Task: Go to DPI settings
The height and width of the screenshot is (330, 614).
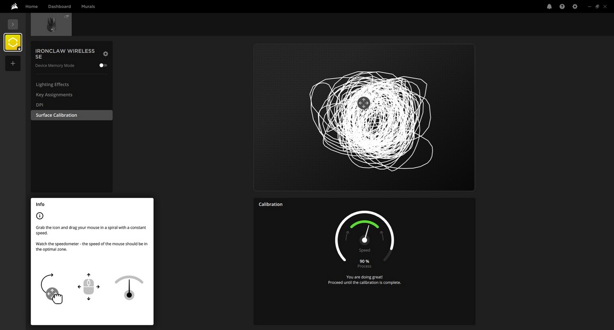Action: [x=39, y=105]
